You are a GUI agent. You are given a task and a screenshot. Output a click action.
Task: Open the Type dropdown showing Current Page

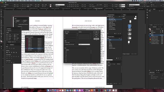[70, 43]
